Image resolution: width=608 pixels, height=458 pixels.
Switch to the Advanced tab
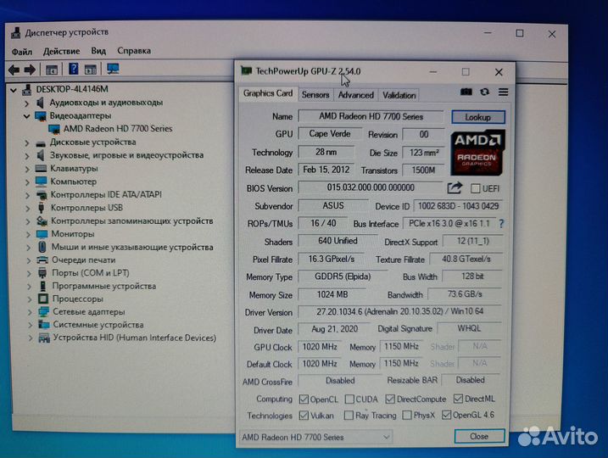coord(355,95)
